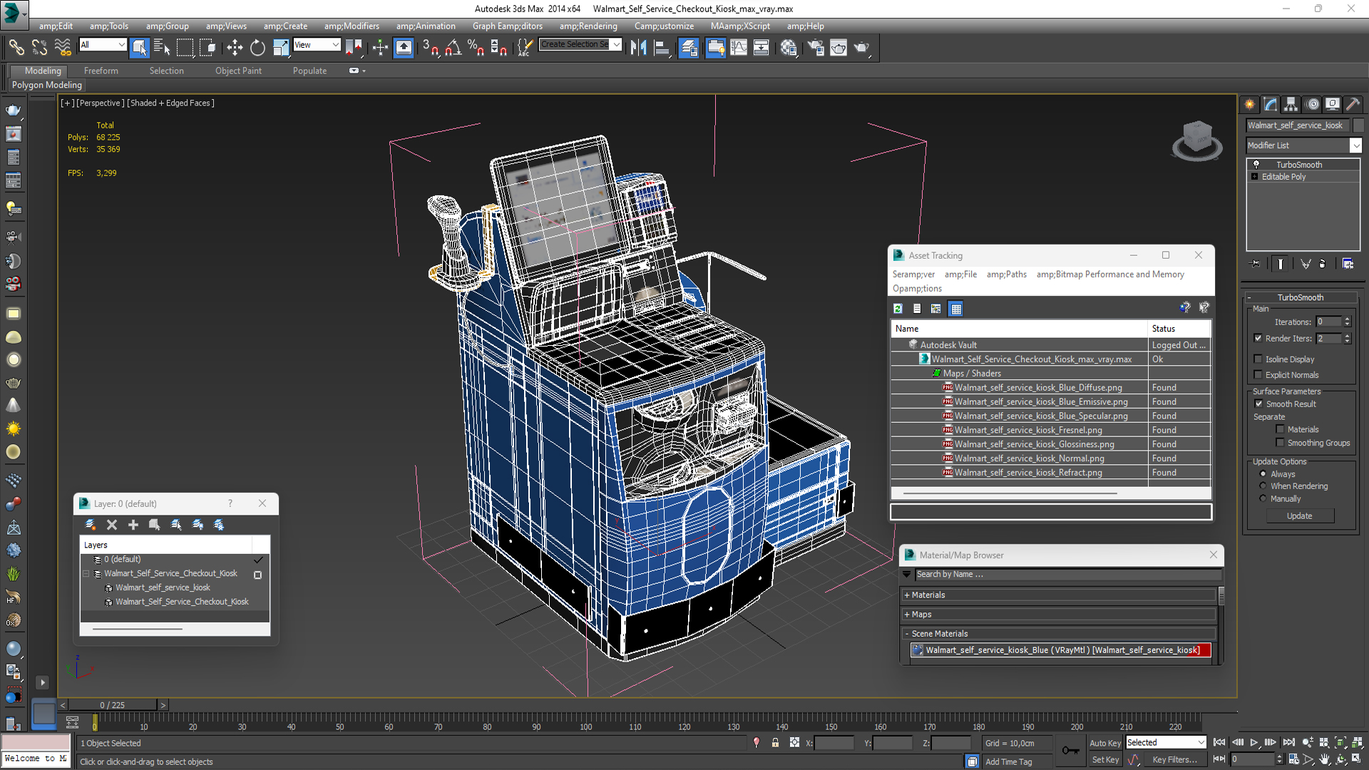Toggle the Smooth Result checkbox
Image resolution: width=1369 pixels, height=770 pixels.
(1258, 404)
